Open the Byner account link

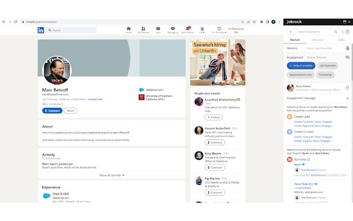[x=297, y=165]
